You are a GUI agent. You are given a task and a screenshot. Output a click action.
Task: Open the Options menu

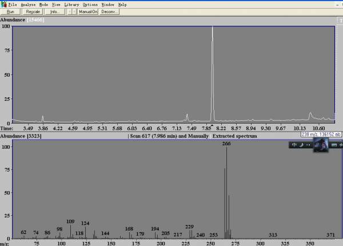pyautogui.click(x=90, y=5)
